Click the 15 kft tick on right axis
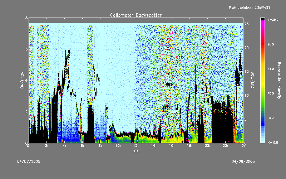Screen dimensions: 286x179 (246, 72)
